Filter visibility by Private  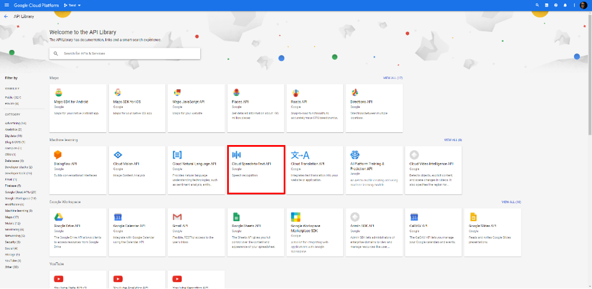[x=12, y=104]
